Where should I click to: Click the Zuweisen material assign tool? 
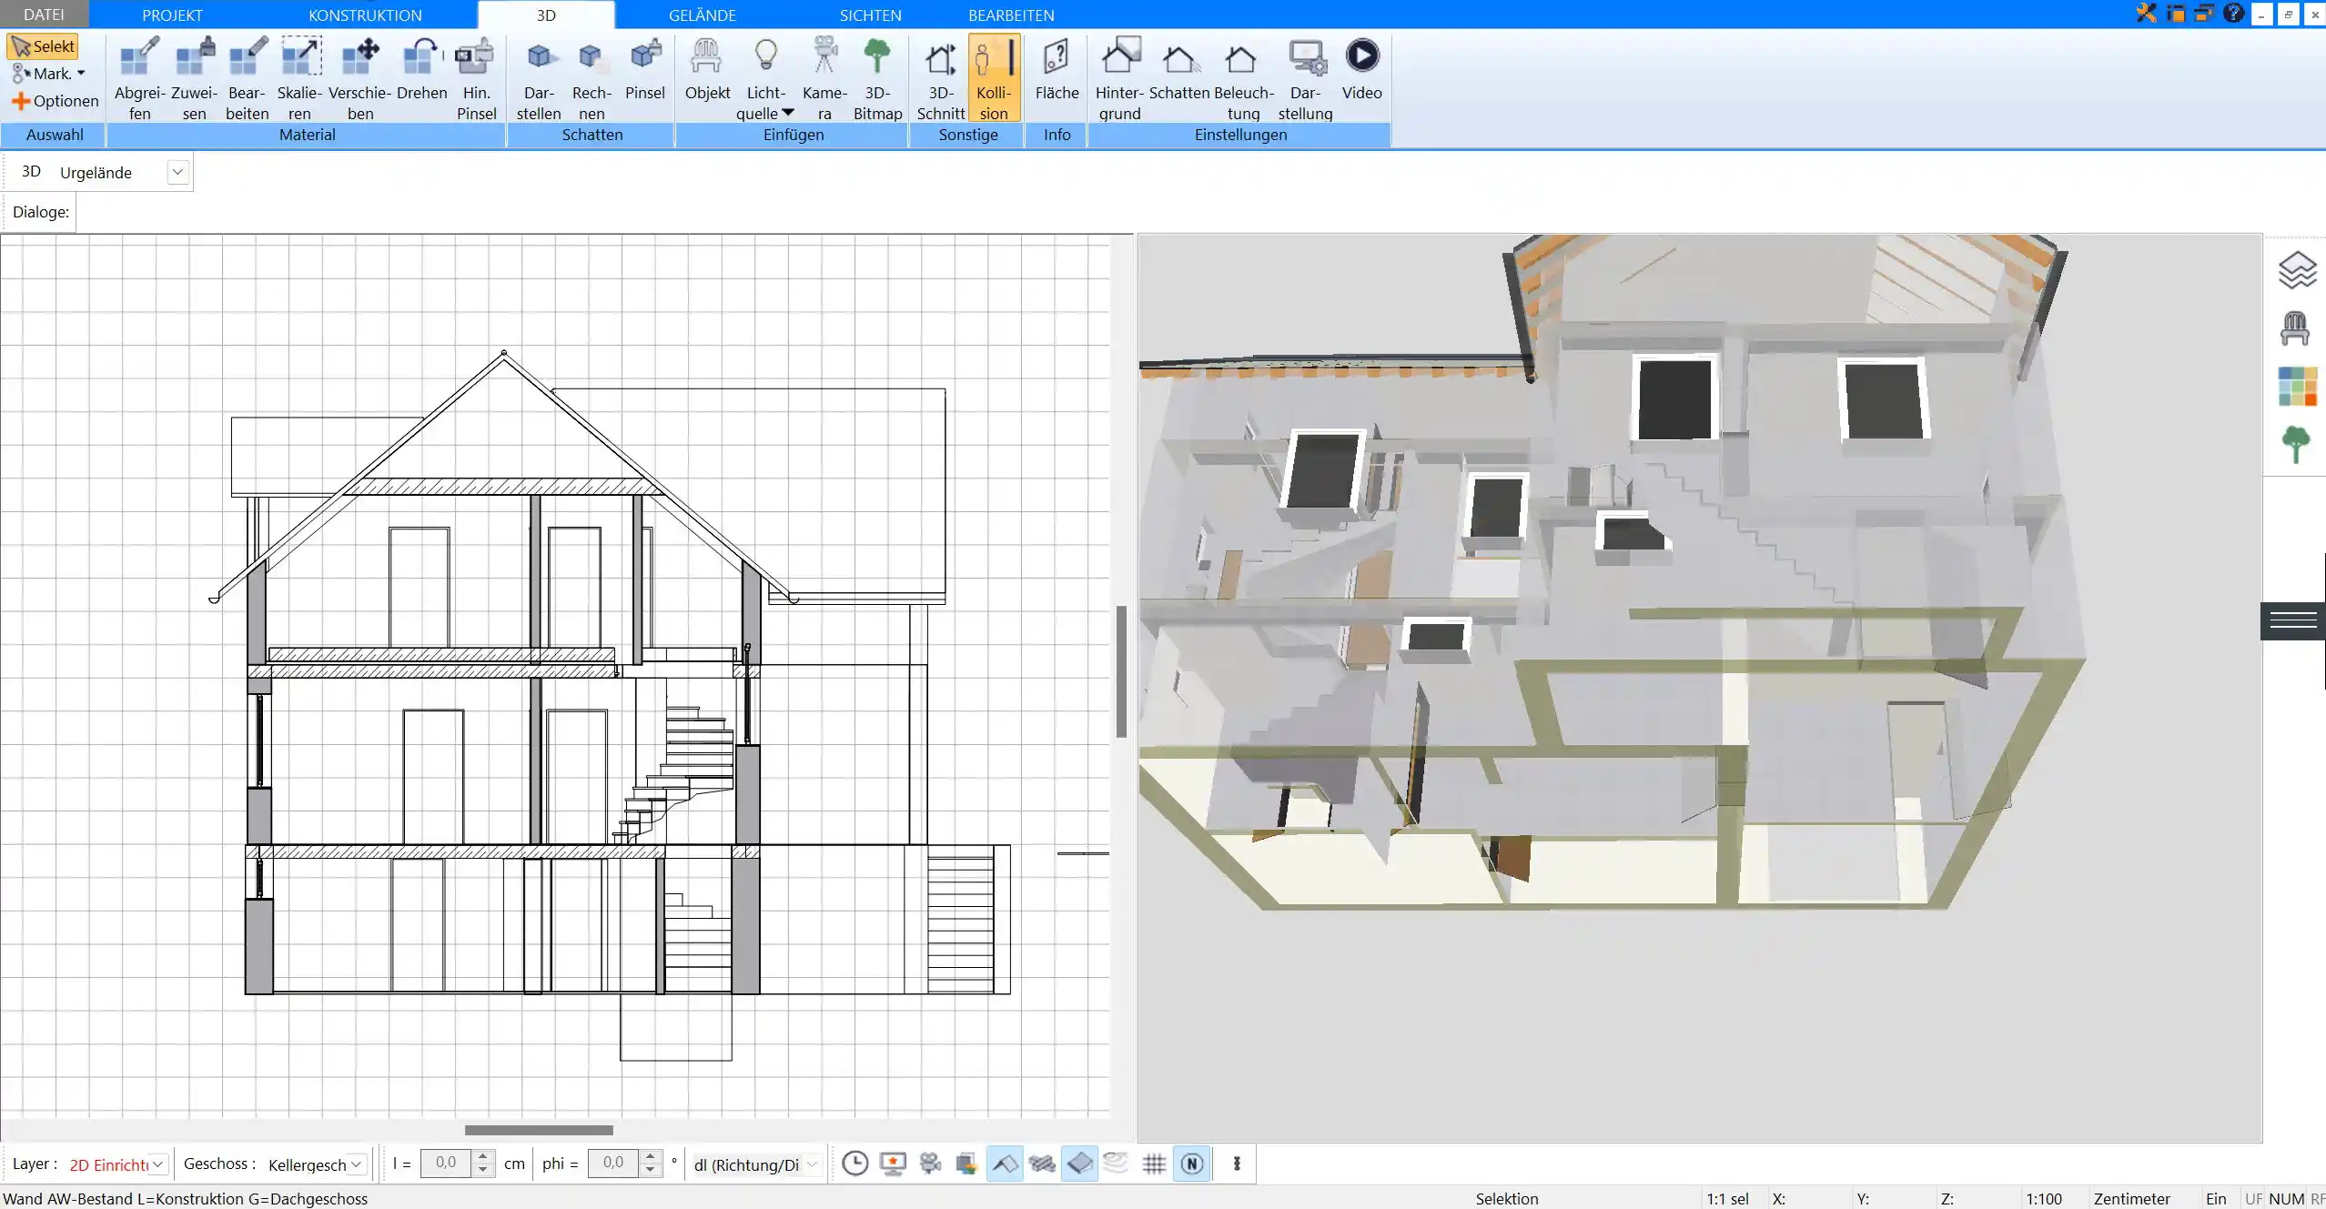click(194, 78)
